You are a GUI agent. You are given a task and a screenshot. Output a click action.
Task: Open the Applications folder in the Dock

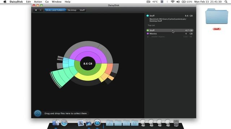pyautogui.click(x=110, y=123)
